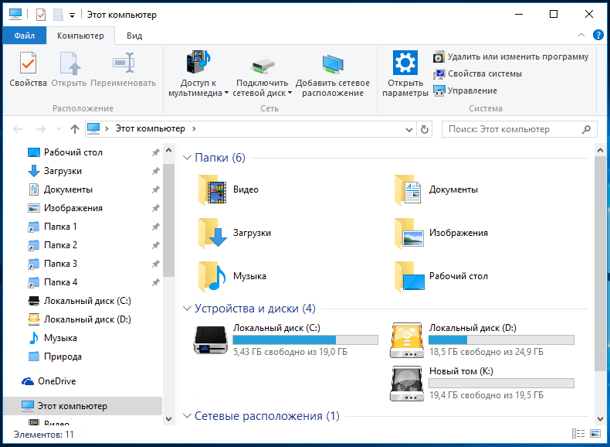Click the K: drive usage bar
The image size is (610, 447).
tap(501, 383)
